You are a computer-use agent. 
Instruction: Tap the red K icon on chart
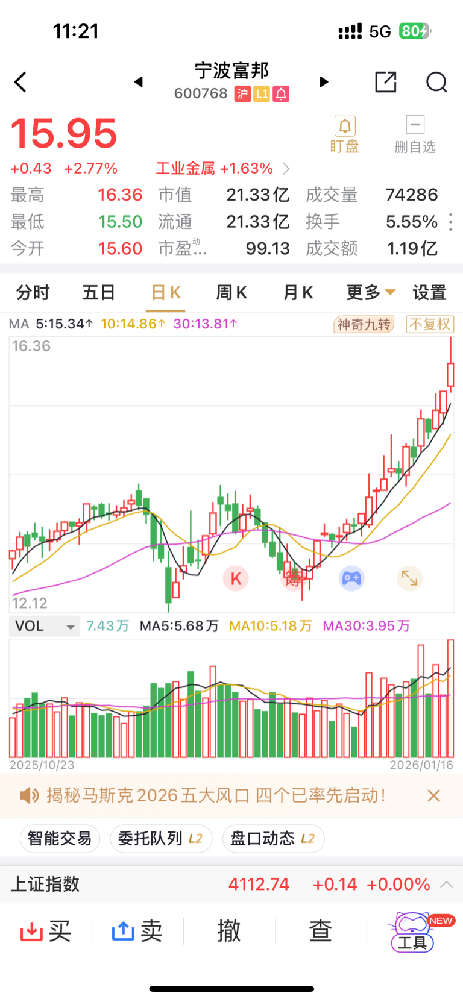tap(236, 578)
